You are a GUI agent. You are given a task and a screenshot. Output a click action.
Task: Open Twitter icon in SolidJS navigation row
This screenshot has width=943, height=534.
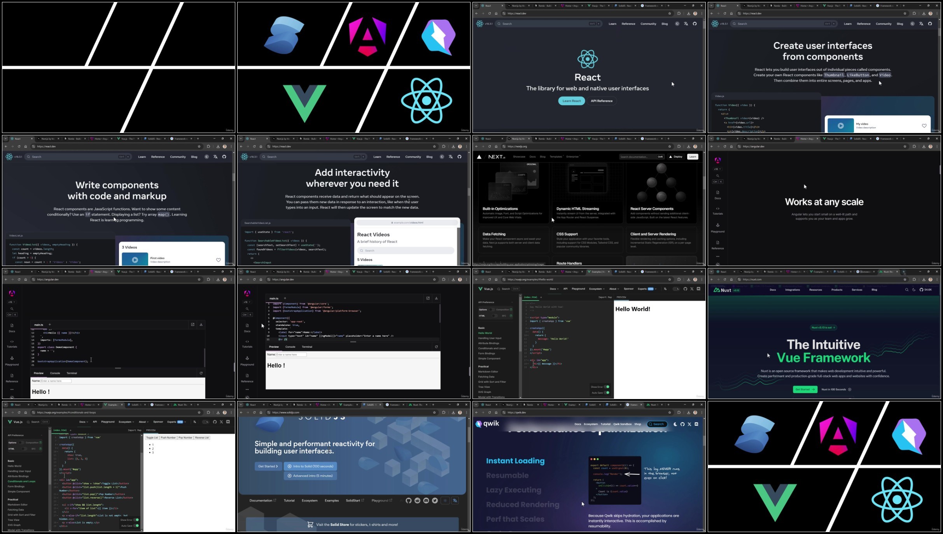tap(435, 501)
